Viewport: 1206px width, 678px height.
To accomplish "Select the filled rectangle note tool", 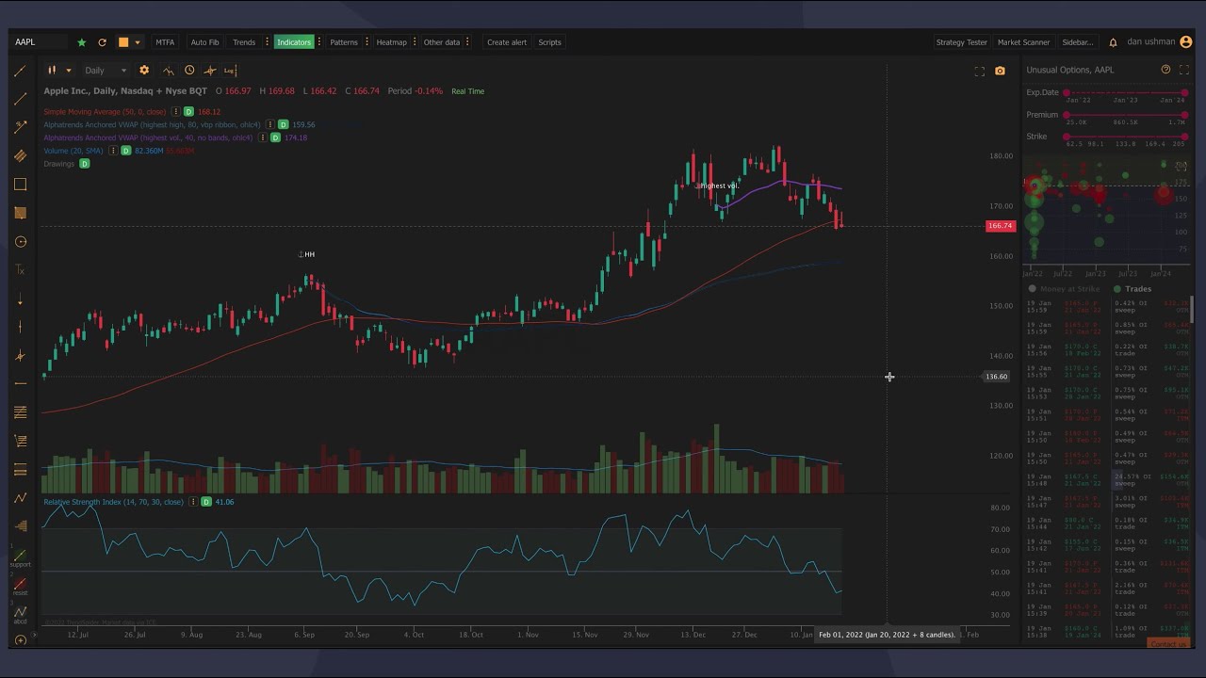I will tap(20, 213).
